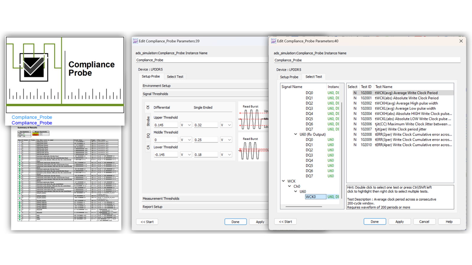This screenshot has width=472, height=265.
Task: Edit the Differential Upper Threshold value 0.145
Action: (165, 125)
